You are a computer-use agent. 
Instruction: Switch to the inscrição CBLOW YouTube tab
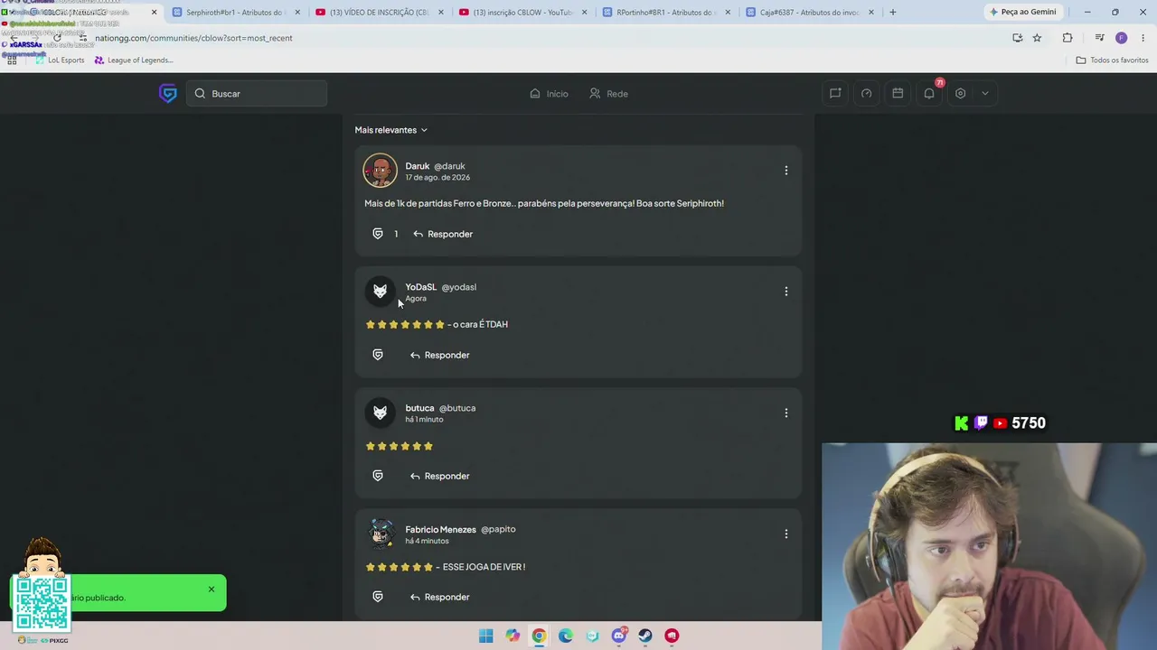[522, 13]
